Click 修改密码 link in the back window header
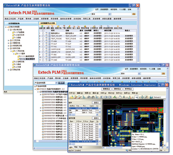Screen dimensions: 173x155 pyautogui.click(x=114, y=9)
